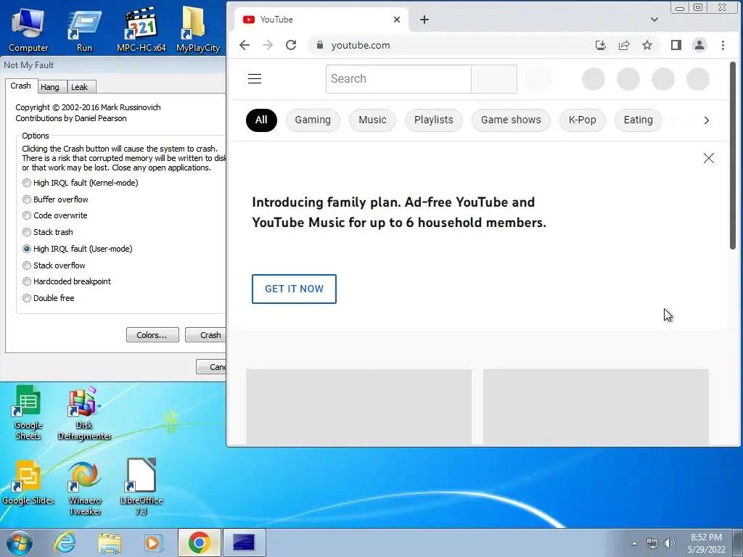Open the media player taskbar icon

pos(154,542)
